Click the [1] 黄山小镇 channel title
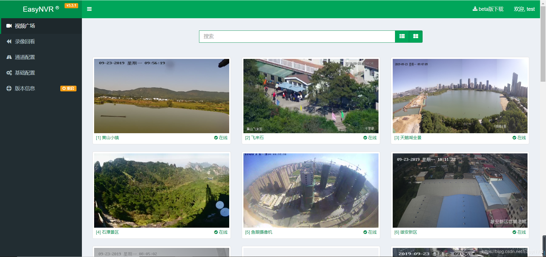Screen dimensions: 546x257 click(107, 138)
